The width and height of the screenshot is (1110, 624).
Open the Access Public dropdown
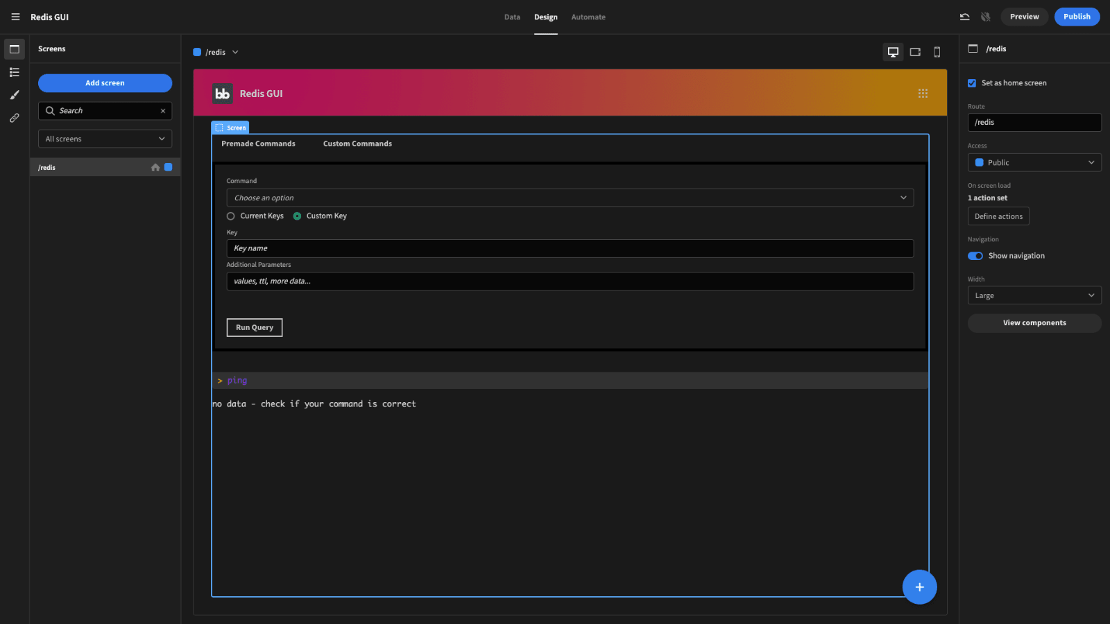tap(1034, 162)
